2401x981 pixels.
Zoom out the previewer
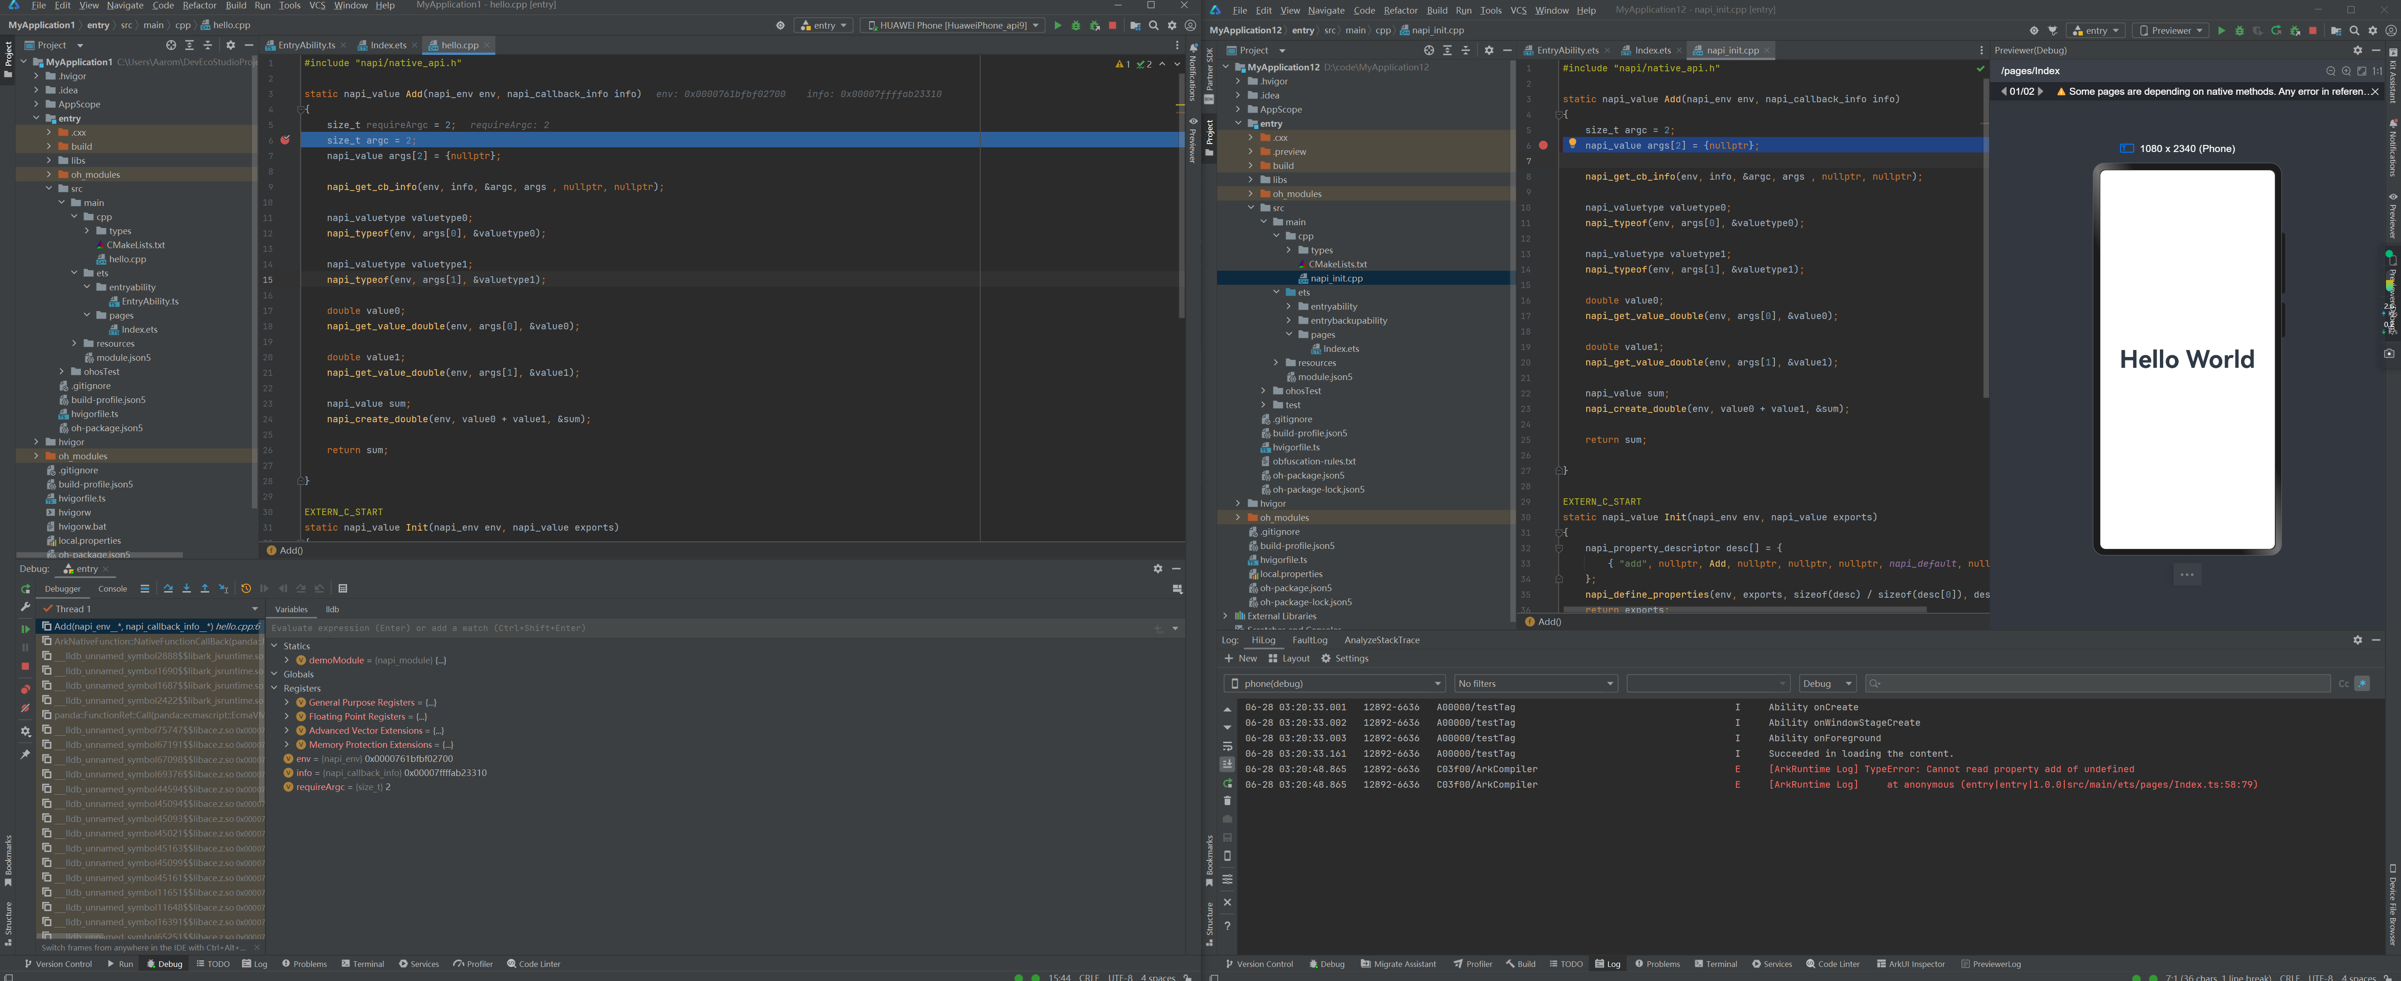coord(2330,71)
